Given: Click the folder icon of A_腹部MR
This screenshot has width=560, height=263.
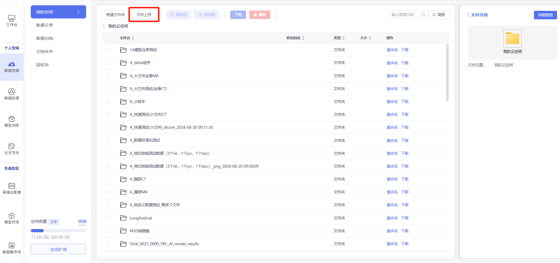Looking at the screenshot, I should click(123, 192).
